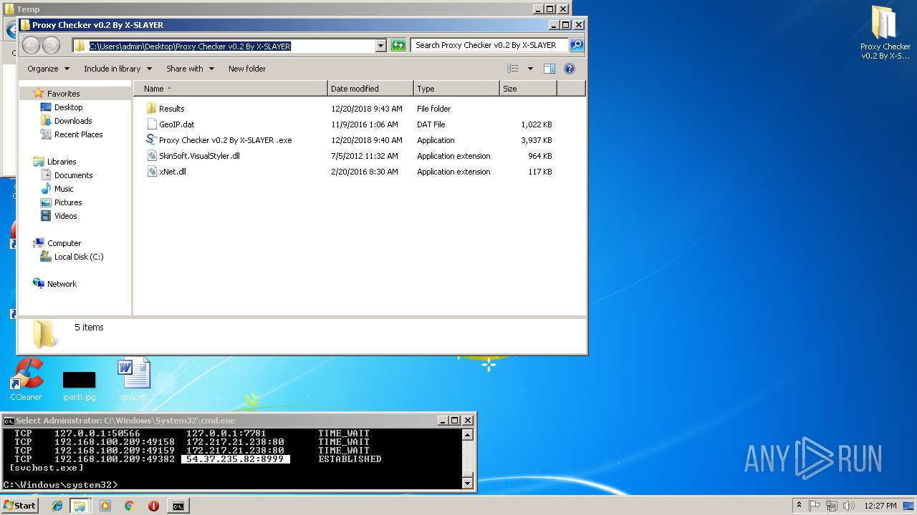This screenshot has width=917, height=515.
Task: Open the Share with dropdown
Action: (190, 69)
